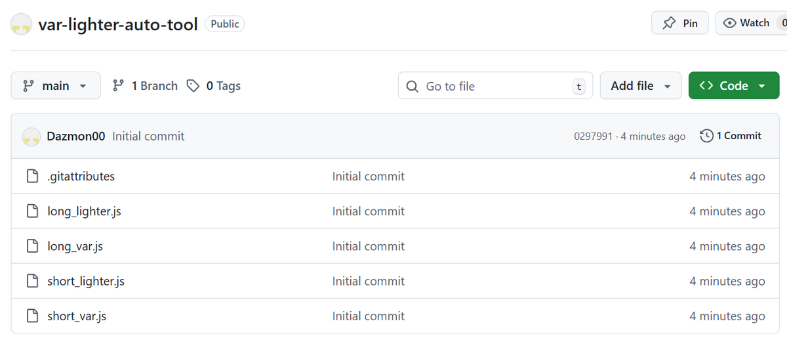View the 1 Commit history link
The width and height of the screenshot is (787, 338).
[738, 136]
